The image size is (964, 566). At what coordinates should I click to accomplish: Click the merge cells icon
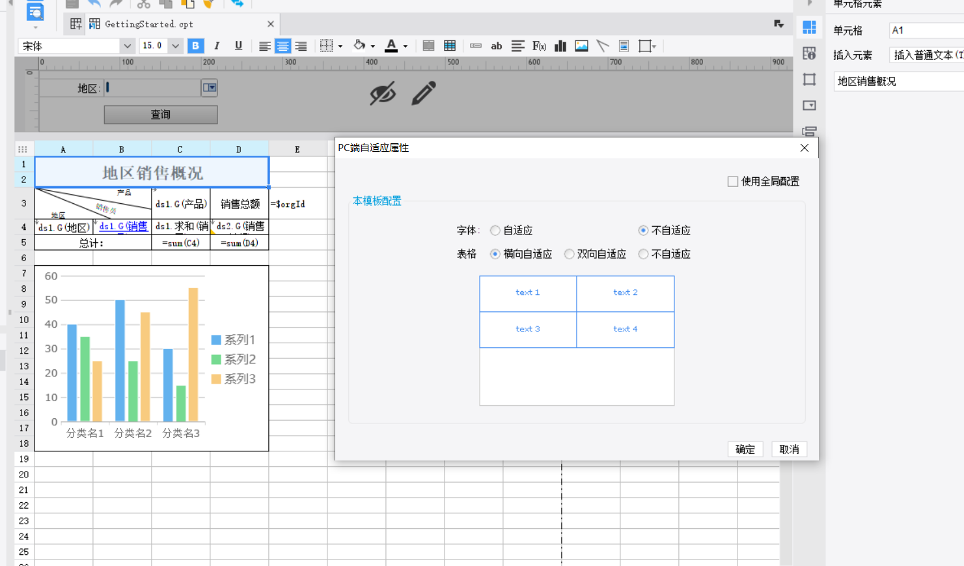click(428, 46)
